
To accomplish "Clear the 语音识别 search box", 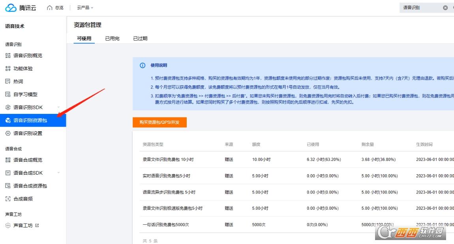I will pyautogui.click(x=445, y=8).
